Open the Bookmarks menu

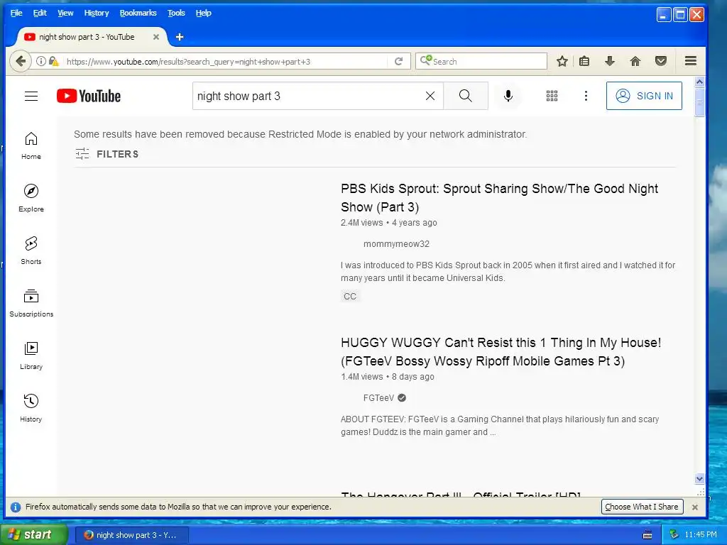pyautogui.click(x=138, y=13)
